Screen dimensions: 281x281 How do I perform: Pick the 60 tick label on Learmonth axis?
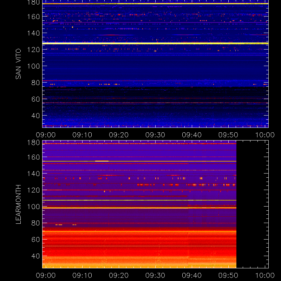point(35,240)
